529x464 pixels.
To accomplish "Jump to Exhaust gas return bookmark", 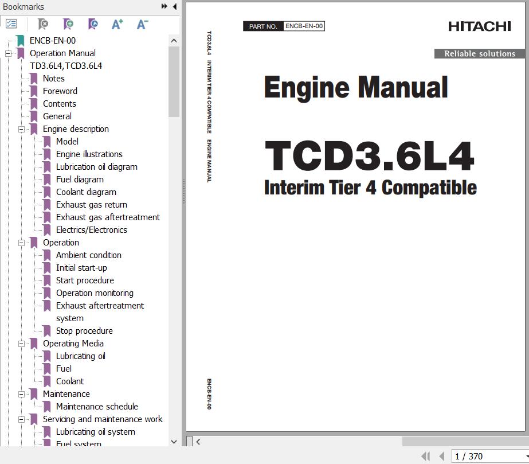I will click(x=92, y=205).
